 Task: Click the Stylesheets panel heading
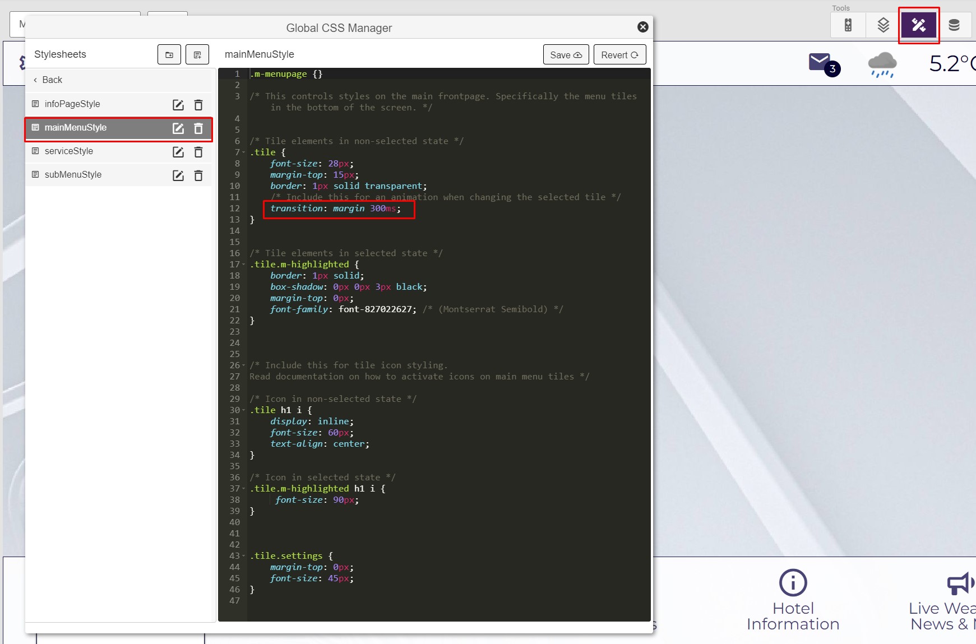tap(60, 54)
